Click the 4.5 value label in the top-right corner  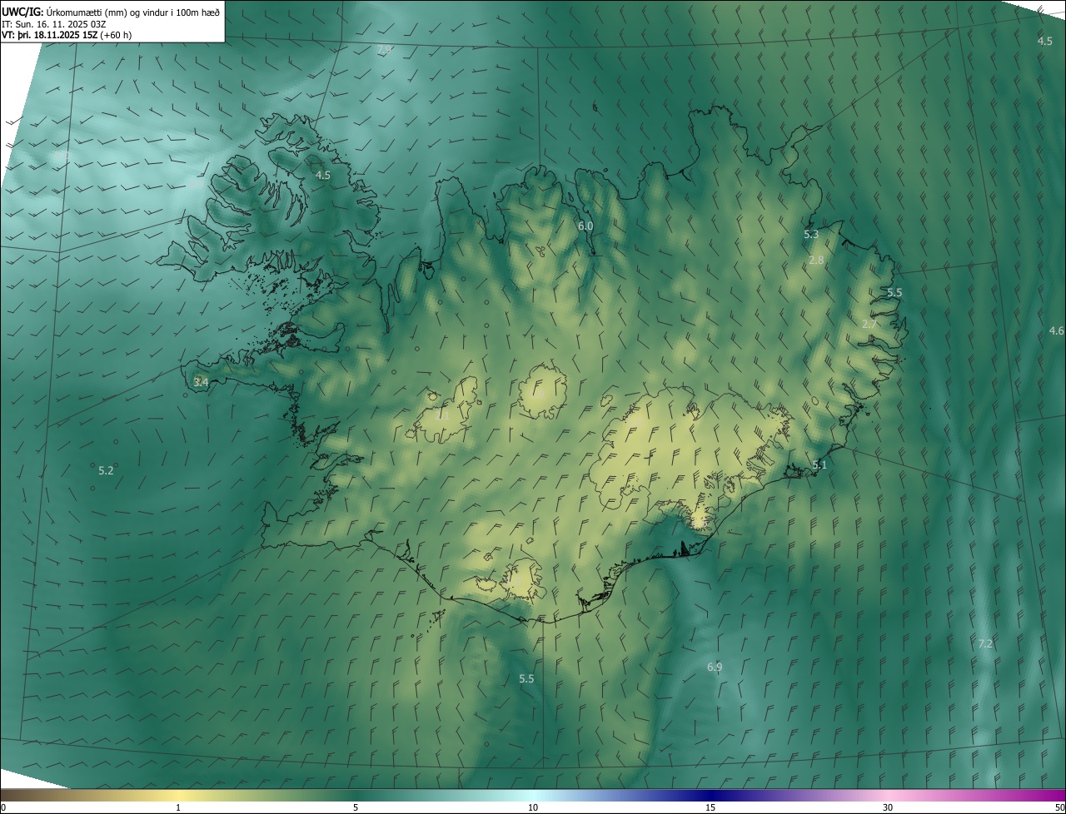point(1044,41)
